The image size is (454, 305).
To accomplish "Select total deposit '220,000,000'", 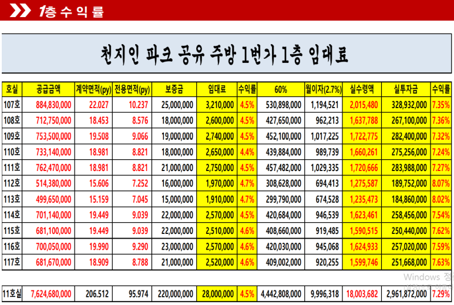I will 176,294.
